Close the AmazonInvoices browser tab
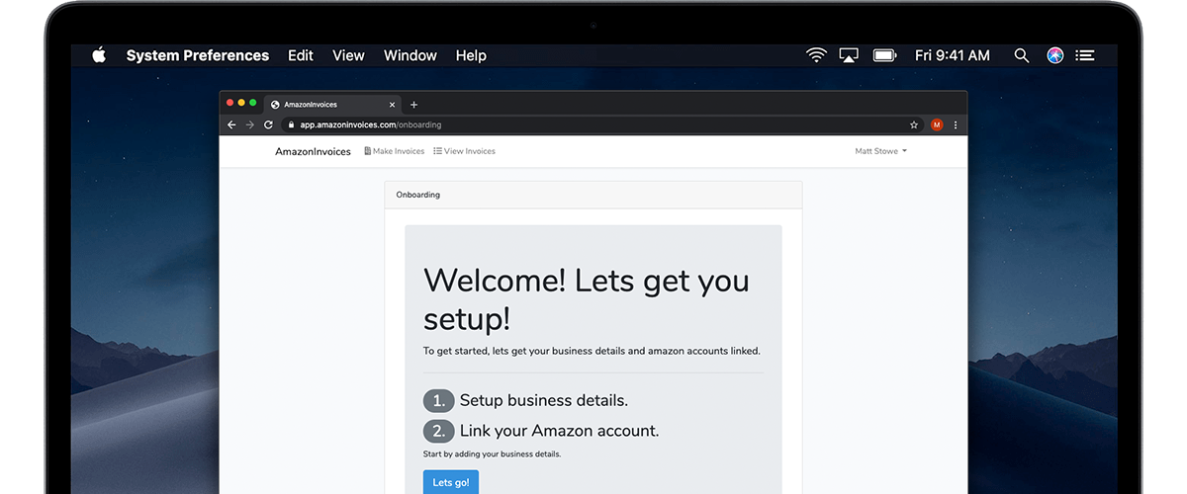Image resolution: width=1187 pixels, height=494 pixels. [x=392, y=105]
